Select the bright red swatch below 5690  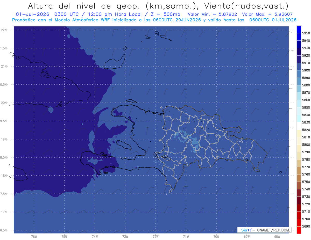(299, 230)
